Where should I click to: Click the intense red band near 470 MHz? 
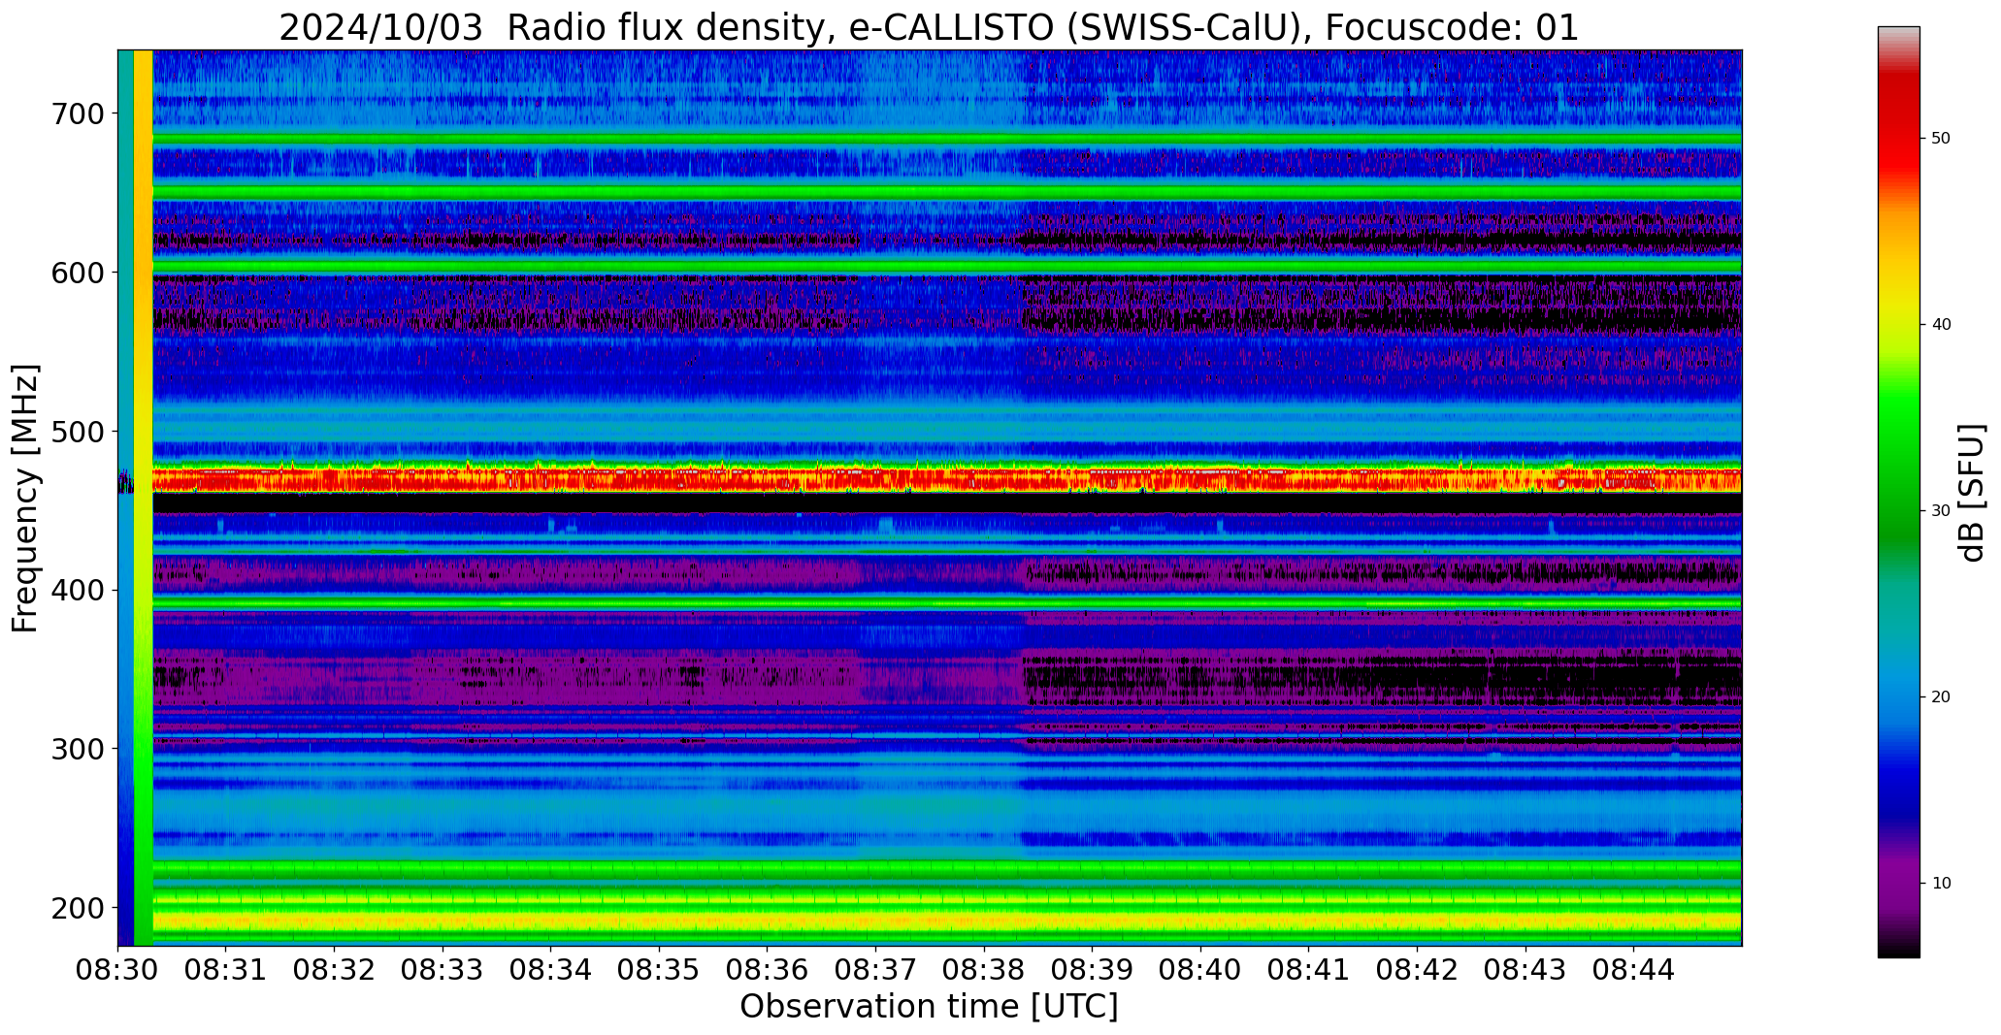coord(947,478)
